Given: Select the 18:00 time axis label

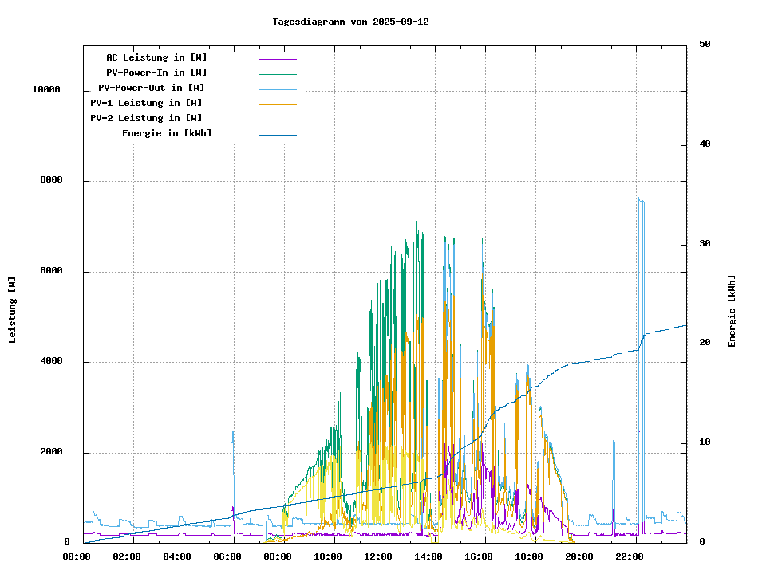Looking at the screenshot, I should 529,556.
